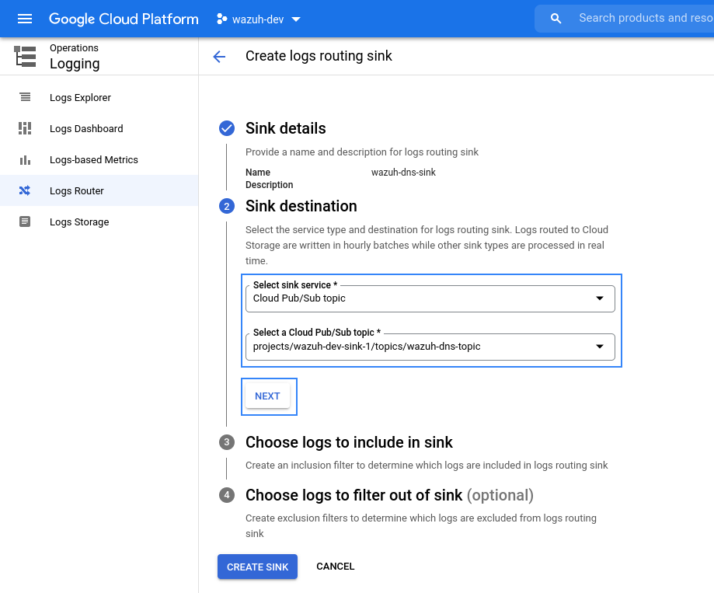Image resolution: width=714 pixels, height=593 pixels.
Task: Open the hamburger navigation menu
Action: [x=25, y=19]
